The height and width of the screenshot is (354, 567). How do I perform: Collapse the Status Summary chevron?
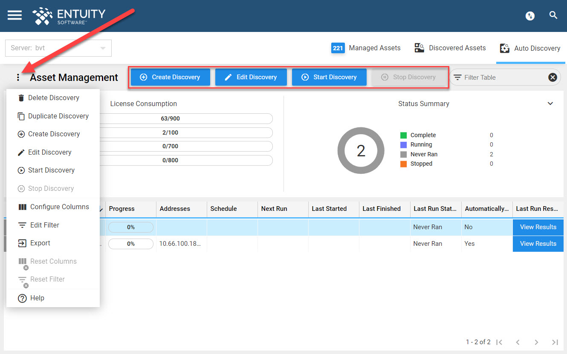(x=550, y=104)
